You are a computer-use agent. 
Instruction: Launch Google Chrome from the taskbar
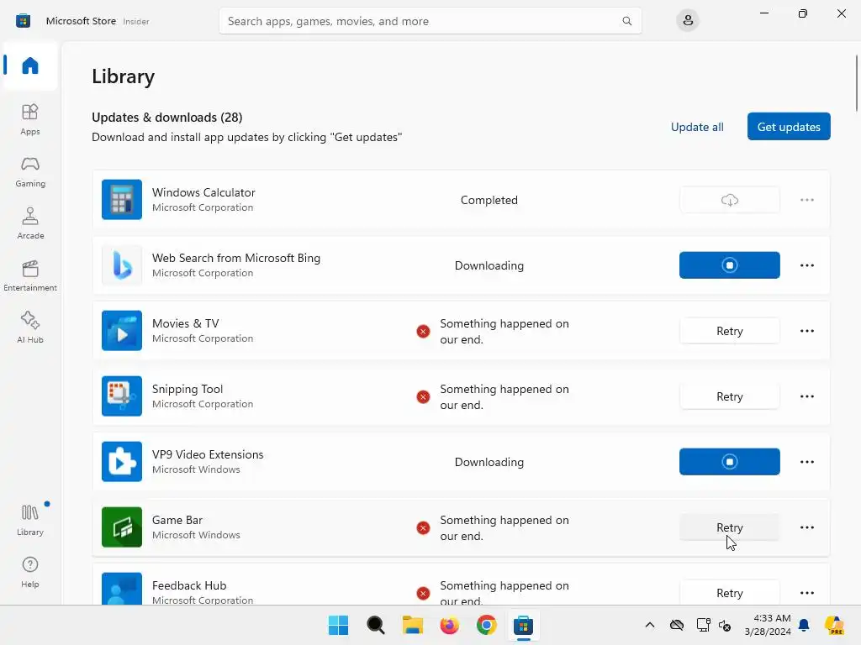pyautogui.click(x=487, y=625)
